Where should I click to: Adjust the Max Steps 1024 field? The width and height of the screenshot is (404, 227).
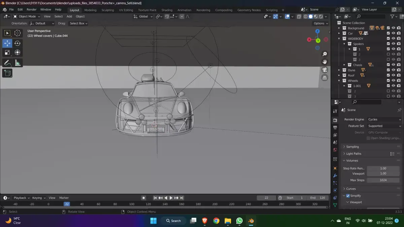click(x=383, y=180)
